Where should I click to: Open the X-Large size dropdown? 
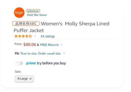pyautogui.click(x=24, y=79)
